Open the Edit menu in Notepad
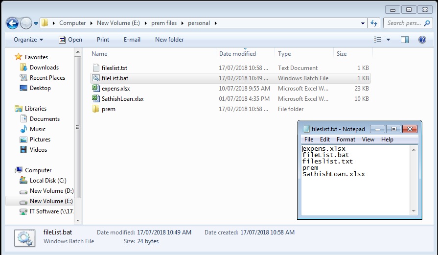 pos(325,139)
